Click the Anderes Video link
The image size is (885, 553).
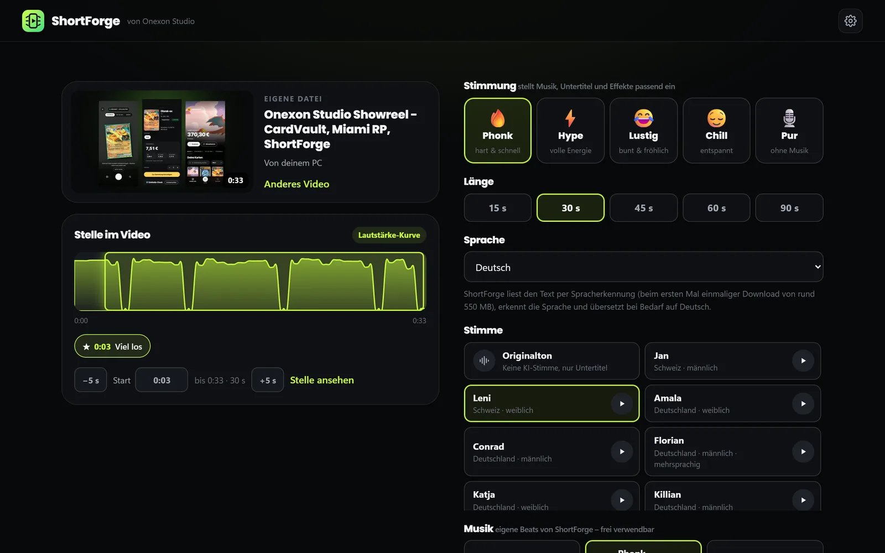click(296, 184)
